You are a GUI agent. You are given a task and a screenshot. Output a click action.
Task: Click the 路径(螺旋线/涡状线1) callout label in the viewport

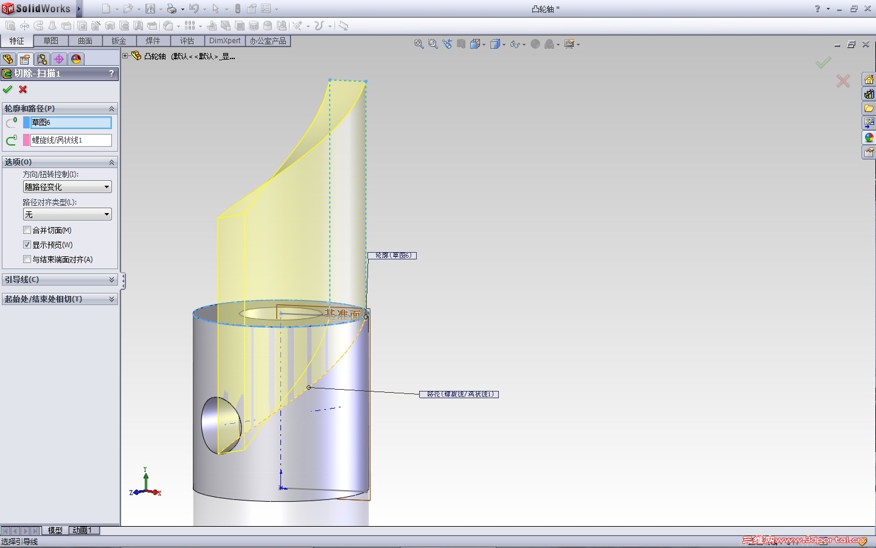click(x=459, y=395)
